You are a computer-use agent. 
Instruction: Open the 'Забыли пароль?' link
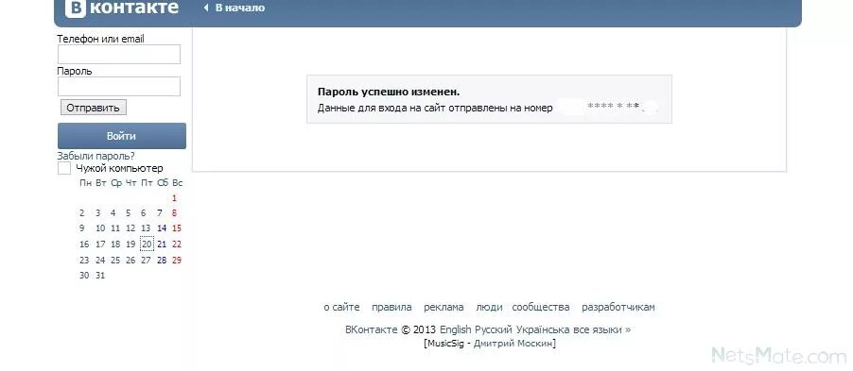(96, 157)
